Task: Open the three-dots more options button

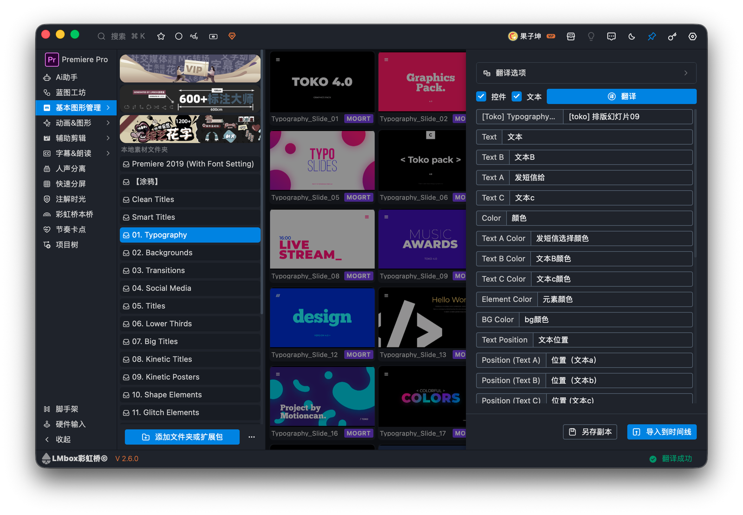Action: click(x=252, y=437)
